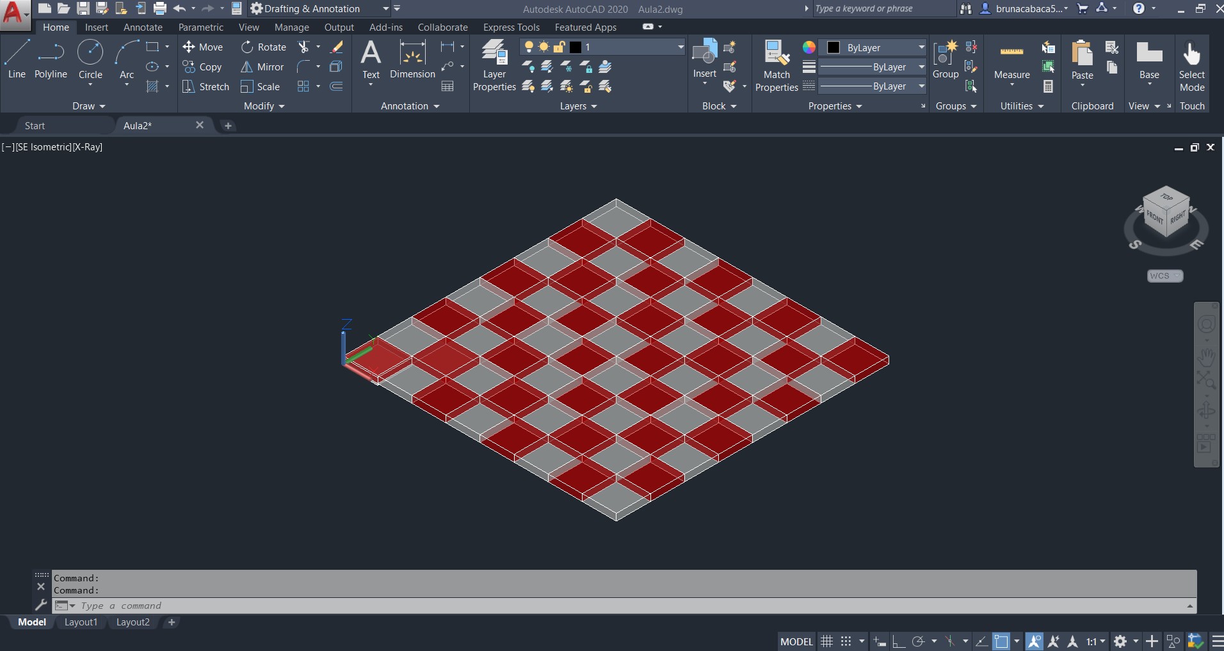Viewport: 1224px width, 651px height.
Task: Expand the Draw panel
Action: click(88, 106)
